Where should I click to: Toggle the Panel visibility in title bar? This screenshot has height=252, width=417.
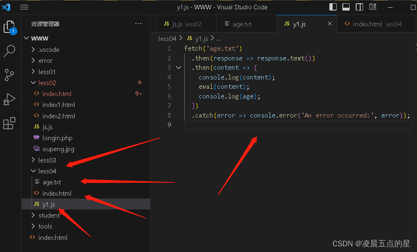point(346,7)
